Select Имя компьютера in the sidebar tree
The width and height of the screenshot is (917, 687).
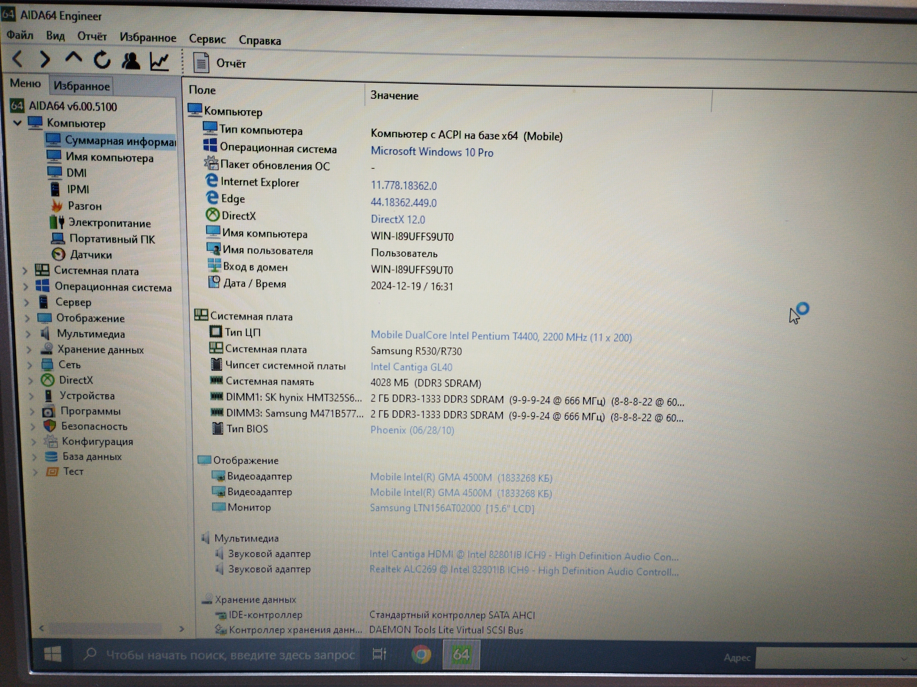coord(100,157)
